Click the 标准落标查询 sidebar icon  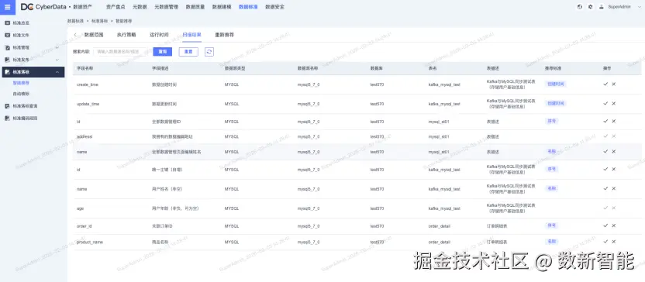click(x=7, y=106)
